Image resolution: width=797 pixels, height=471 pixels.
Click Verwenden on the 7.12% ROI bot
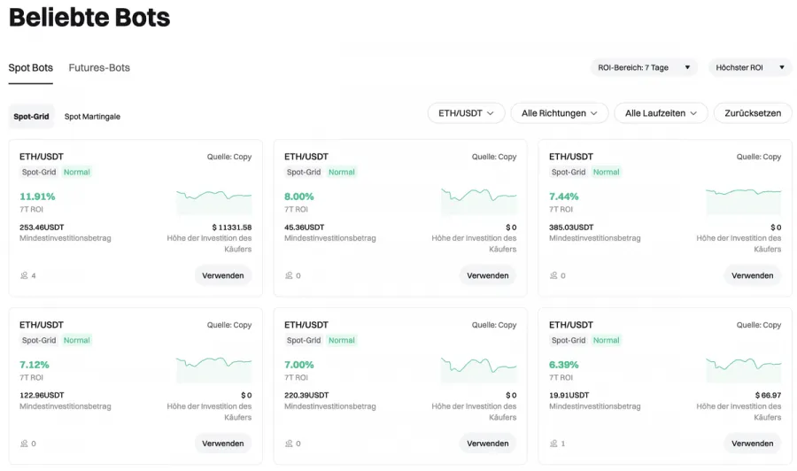(222, 443)
